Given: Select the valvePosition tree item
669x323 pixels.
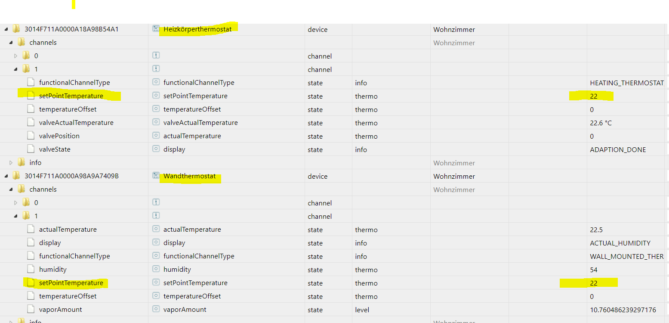Looking at the screenshot, I should (59, 136).
